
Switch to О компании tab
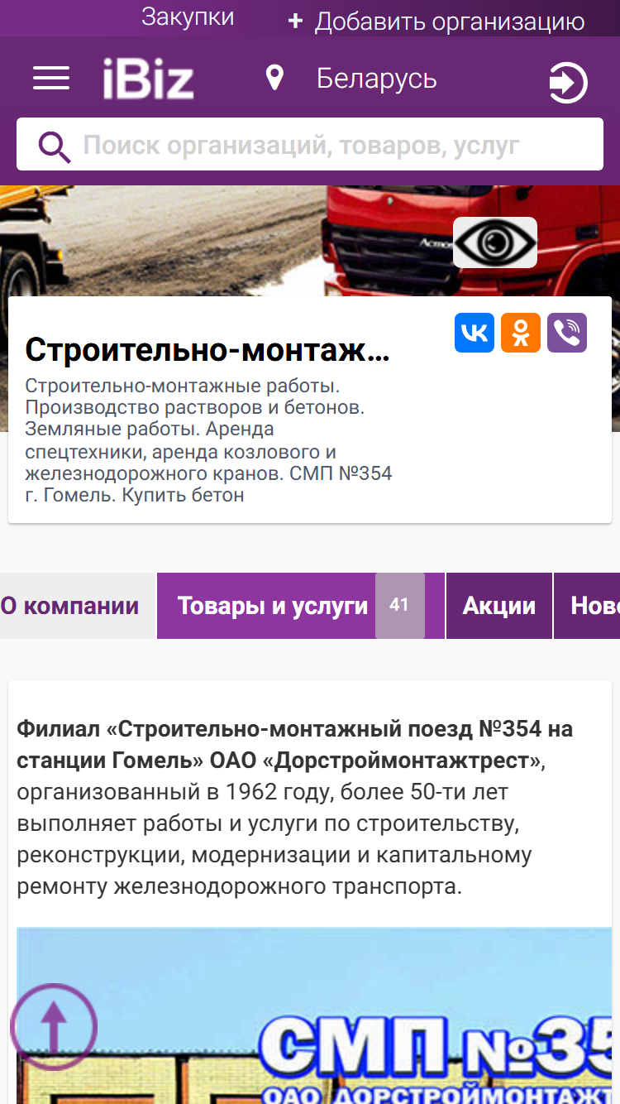(78, 606)
